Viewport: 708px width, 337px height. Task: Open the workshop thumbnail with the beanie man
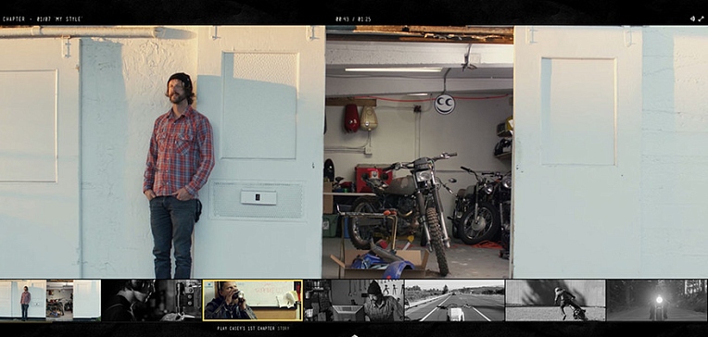click(x=354, y=300)
